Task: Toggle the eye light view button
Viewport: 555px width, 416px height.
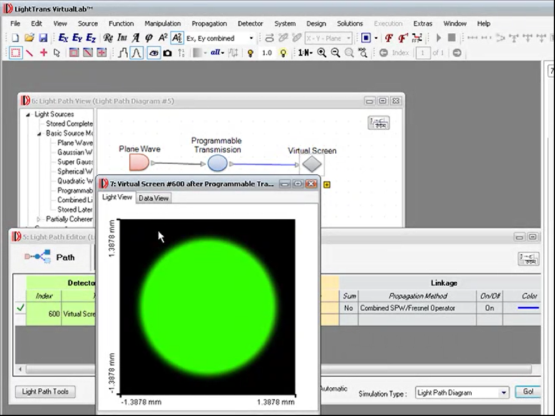Action: 153,53
